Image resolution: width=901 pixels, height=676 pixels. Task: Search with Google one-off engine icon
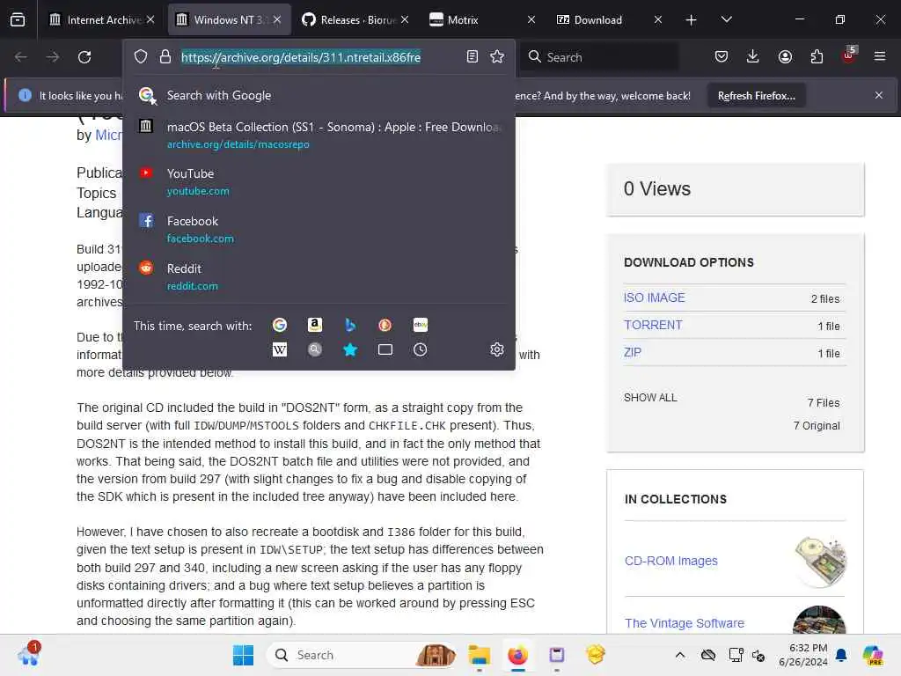click(x=280, y=326)
